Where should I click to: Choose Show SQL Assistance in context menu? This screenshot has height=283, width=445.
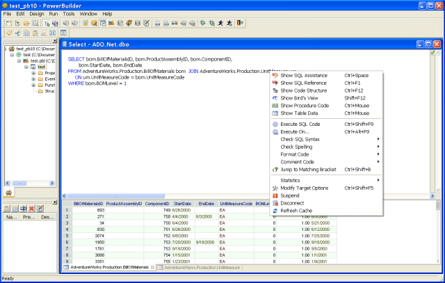pyautogui.click(x=326, y=75)
